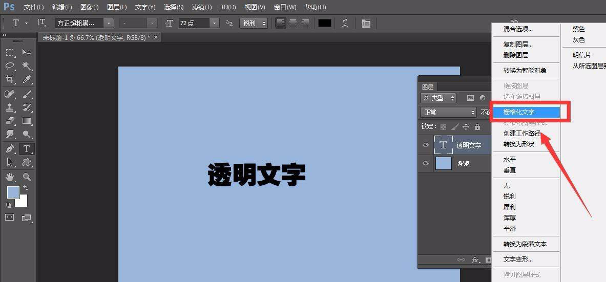The image size is (606, 282).
Task: Reset default foreground and background colors
Action: pyautogui.click(x=9, y=205)
